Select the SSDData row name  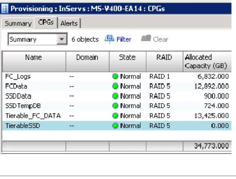coord(18,96)
